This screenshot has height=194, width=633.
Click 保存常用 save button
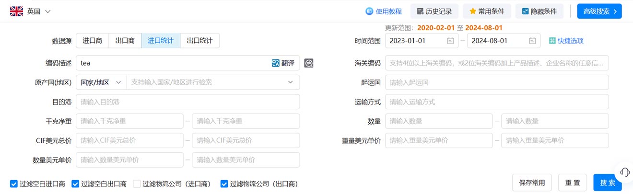coord(532,183)
